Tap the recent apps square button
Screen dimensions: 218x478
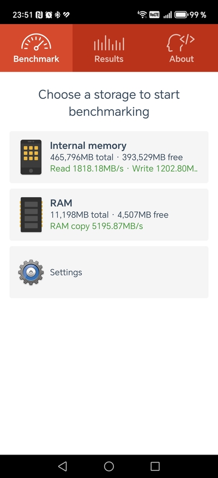coord(155,466)
